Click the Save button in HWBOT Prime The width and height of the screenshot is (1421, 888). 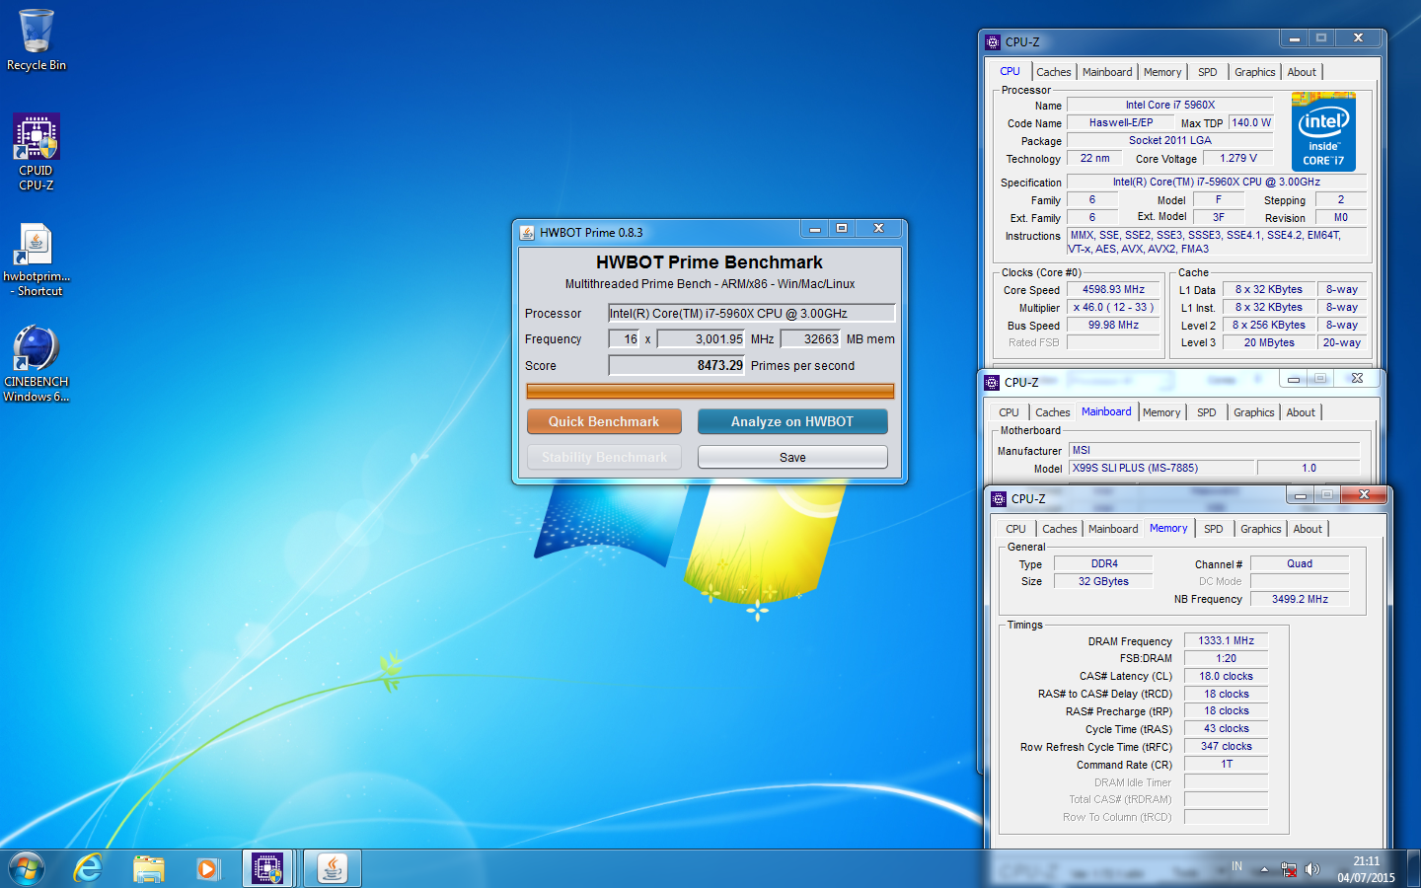tap(792, 457)
